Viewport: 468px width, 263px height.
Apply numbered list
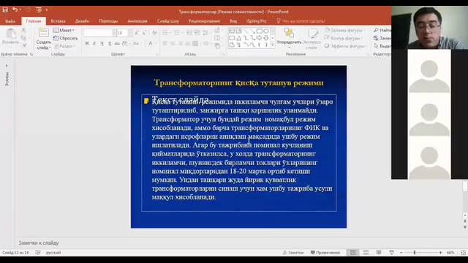pyautogui.click(x=178, y=33)
